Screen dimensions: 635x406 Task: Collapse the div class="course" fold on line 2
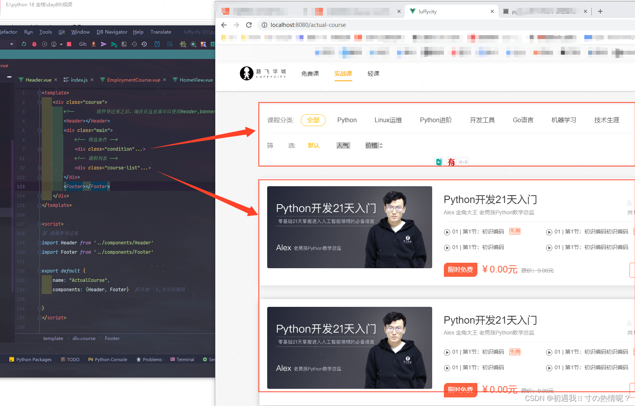point(39,102)
